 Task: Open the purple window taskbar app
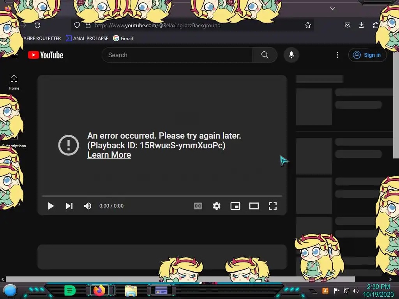click(x=161, y=290)
